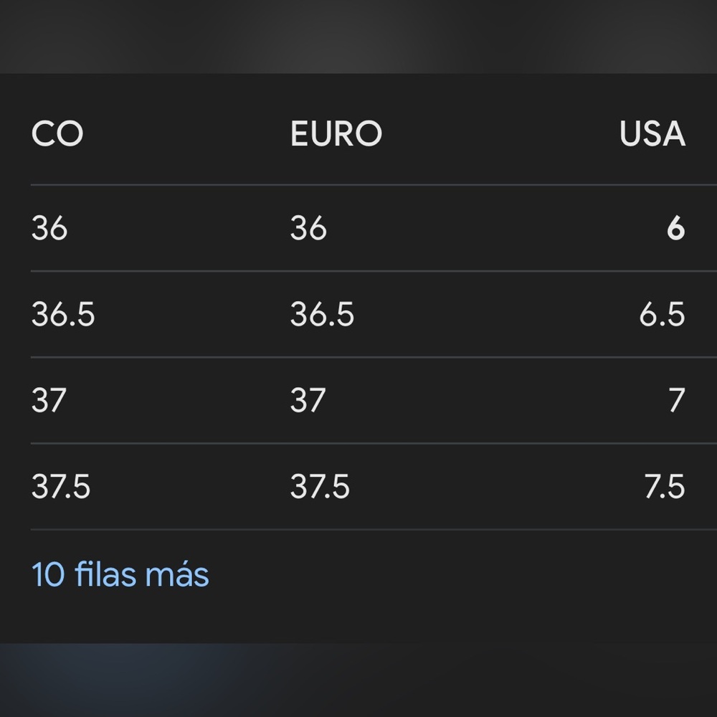Tap the USA size 7 cell
The image size is (717, 717).
(676, 401)
